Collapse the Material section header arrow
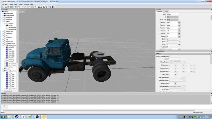Viewport: 212px width, 119px height. [209, 54]
